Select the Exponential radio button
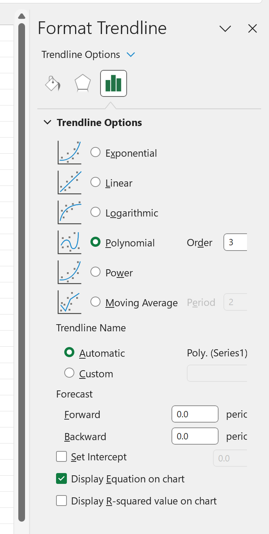This screenshot has width=269, height=534. 96,152
